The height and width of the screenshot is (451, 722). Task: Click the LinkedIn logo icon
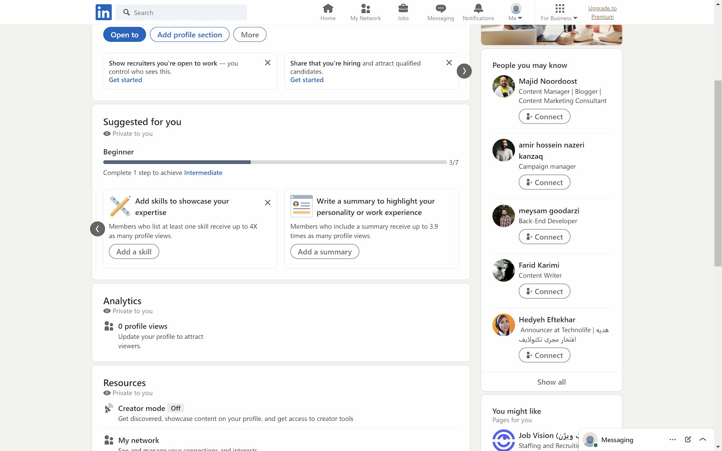pos(103,12)
